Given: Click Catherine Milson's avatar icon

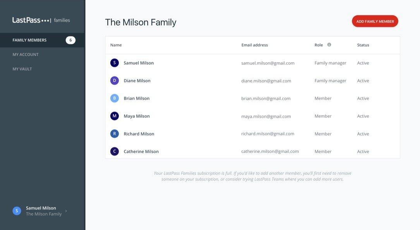Looking at the screenshot, I should [114, 151].
